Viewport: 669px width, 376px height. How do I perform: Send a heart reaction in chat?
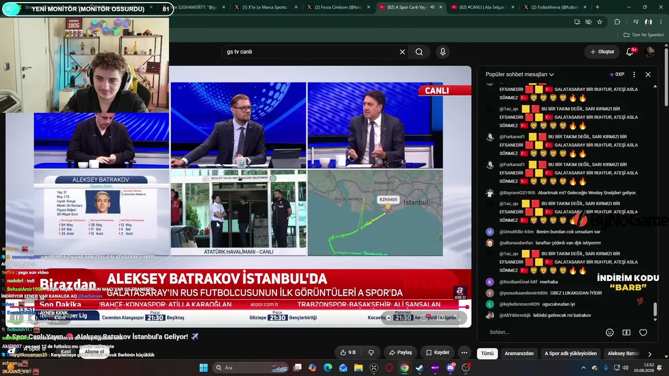point(643,333)
